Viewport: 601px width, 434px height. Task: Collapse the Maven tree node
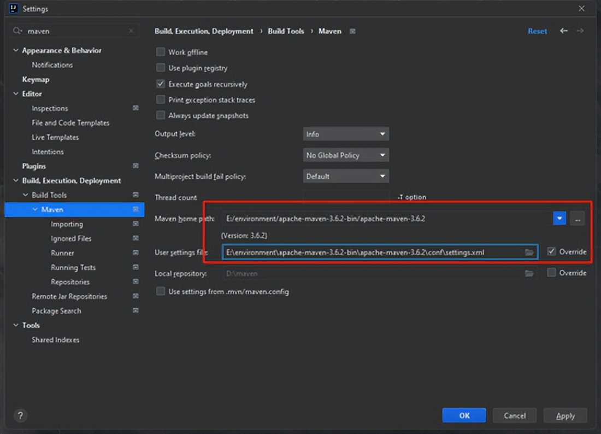click(x=35, y=209)
